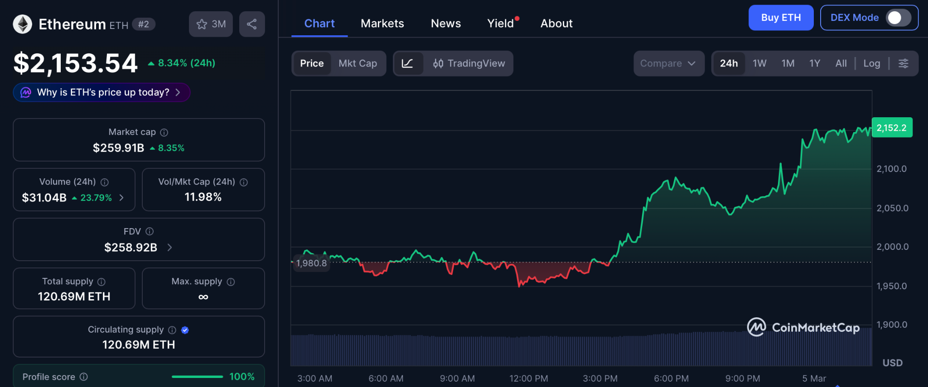Expand Volume (24h) details chevron
The image size is (928, 387).
tap(121, 198)
